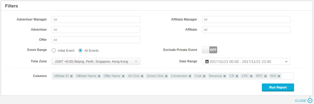Click the collapse arrow icon beside CLOSE
314x104 pixels.
coord(310,101)
